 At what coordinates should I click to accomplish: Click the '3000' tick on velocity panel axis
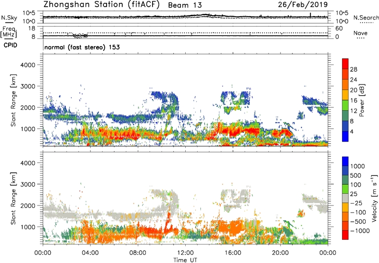(28, 184)
